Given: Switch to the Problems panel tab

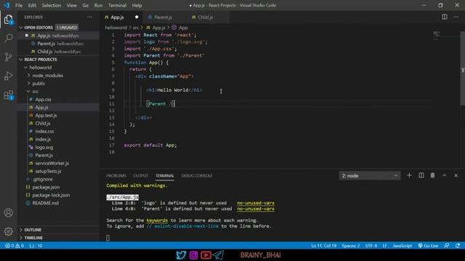Looking at the screenshot, I should [116, 175].
